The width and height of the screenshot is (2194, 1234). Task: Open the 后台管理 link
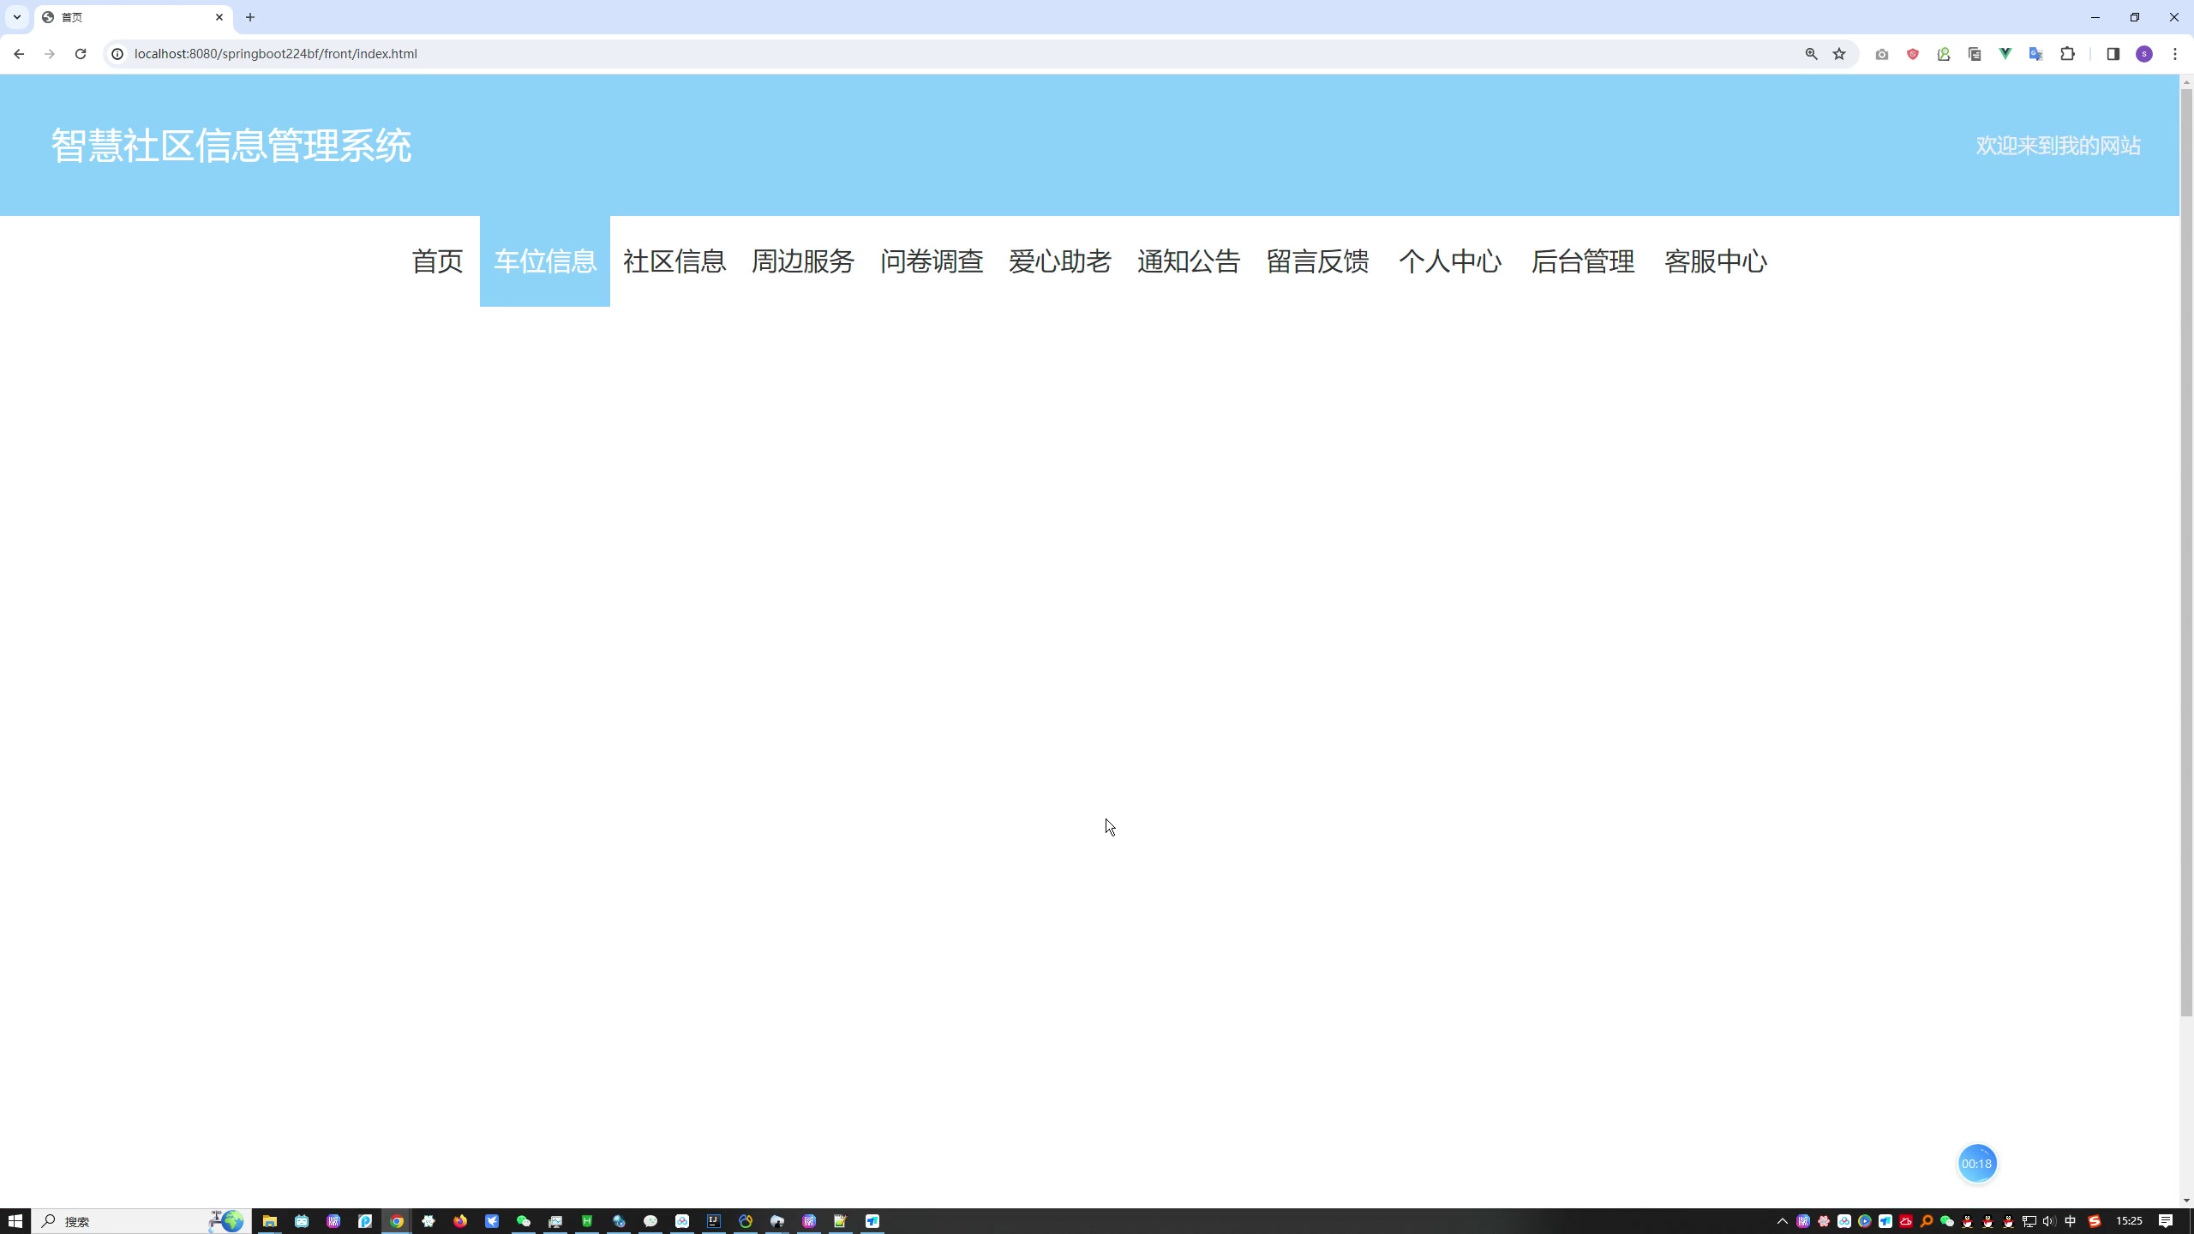click(x=1583, y=261)
